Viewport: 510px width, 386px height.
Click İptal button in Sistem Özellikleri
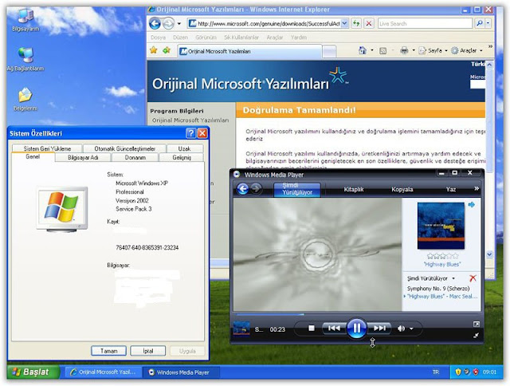[148, 351]
